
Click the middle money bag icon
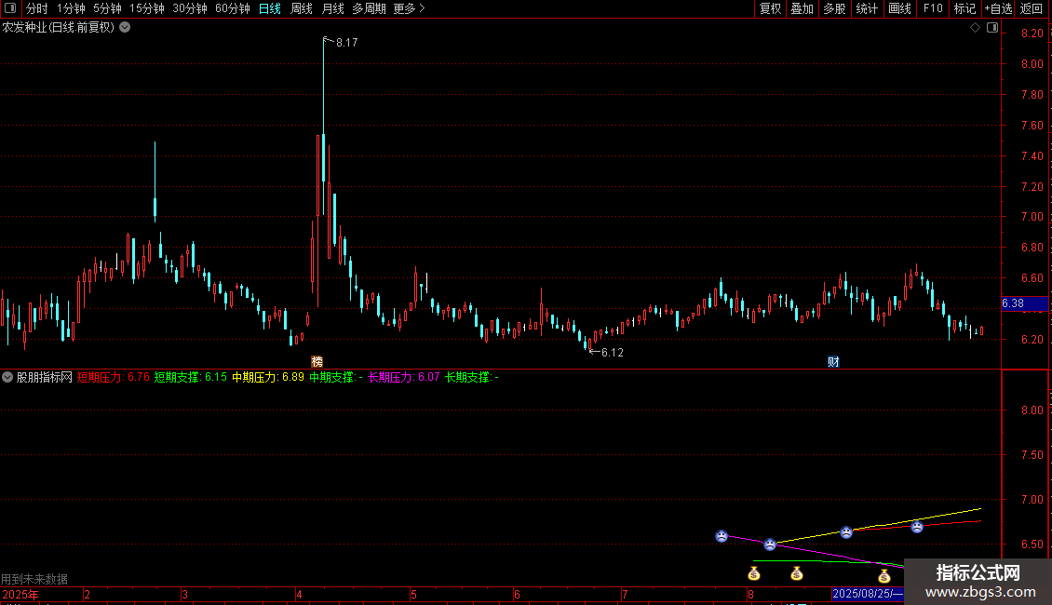pos(796,573)
